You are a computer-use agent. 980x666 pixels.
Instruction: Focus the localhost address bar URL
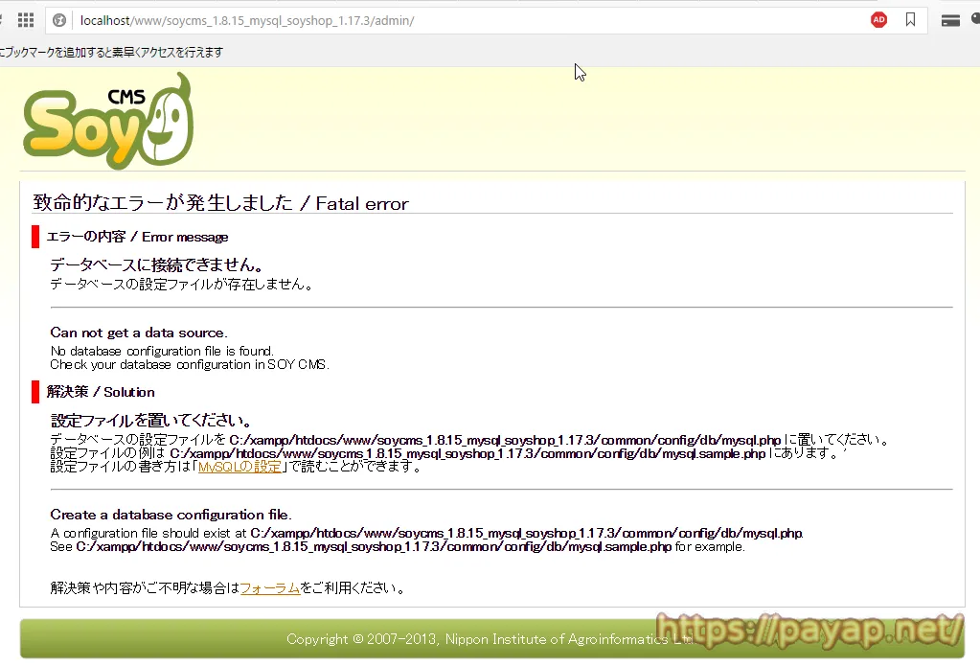[x=247, y=20]
